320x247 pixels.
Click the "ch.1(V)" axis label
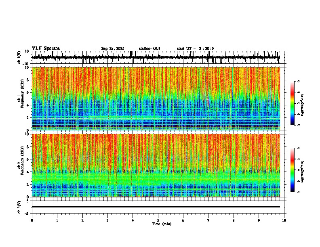pyautogui.click(x=19, y=57)
